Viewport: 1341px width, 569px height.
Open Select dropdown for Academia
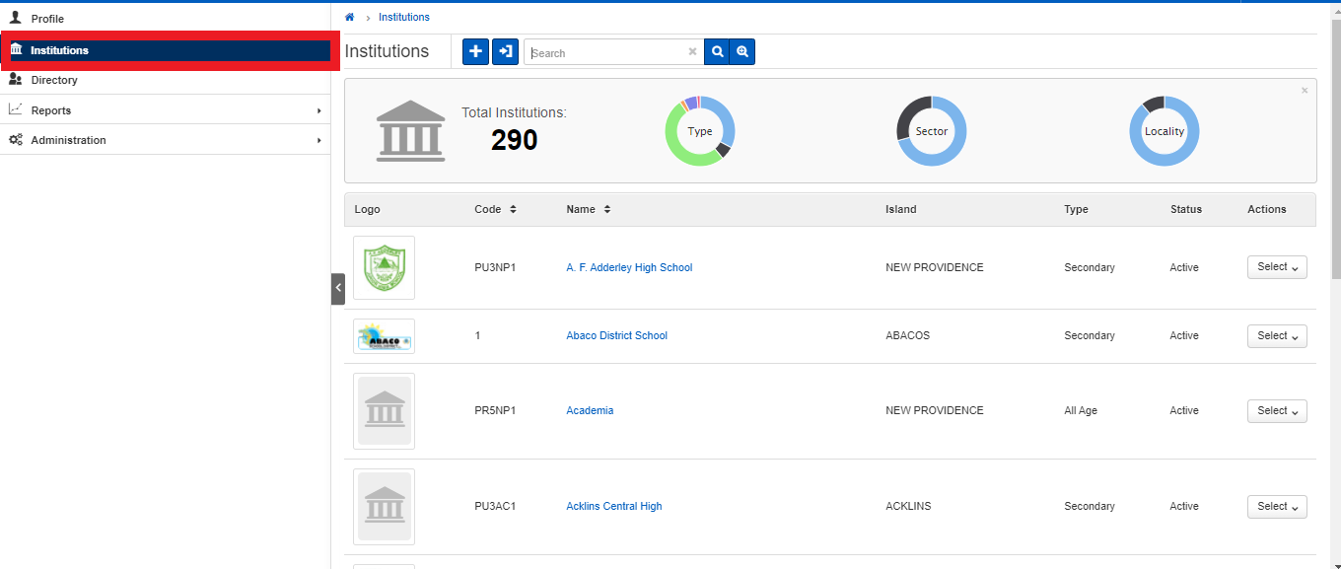point(1277,411)
